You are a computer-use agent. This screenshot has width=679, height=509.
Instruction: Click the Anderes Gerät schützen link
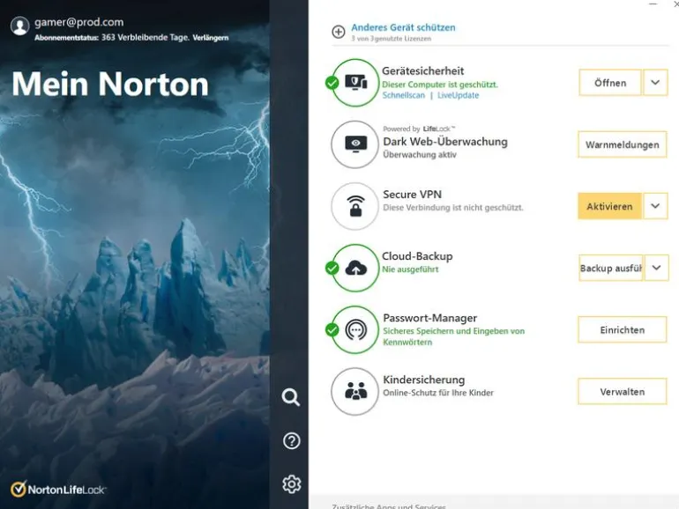click(403, 27)
